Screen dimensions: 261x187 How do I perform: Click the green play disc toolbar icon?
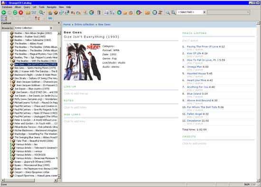pyautogui.click(x=119, y=12)
